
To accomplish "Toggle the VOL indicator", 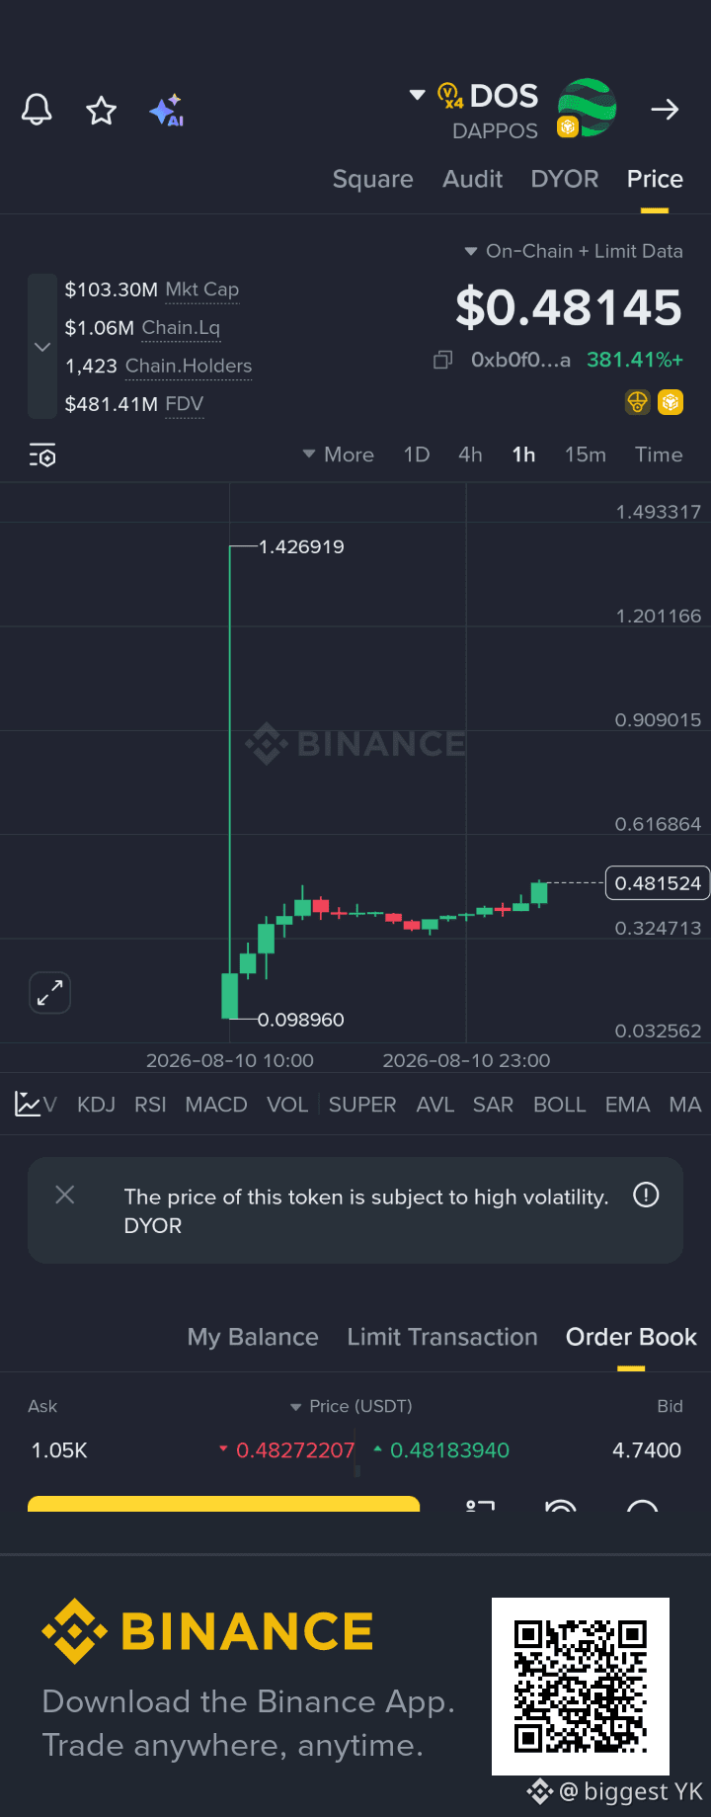I will coord(287,1105).
